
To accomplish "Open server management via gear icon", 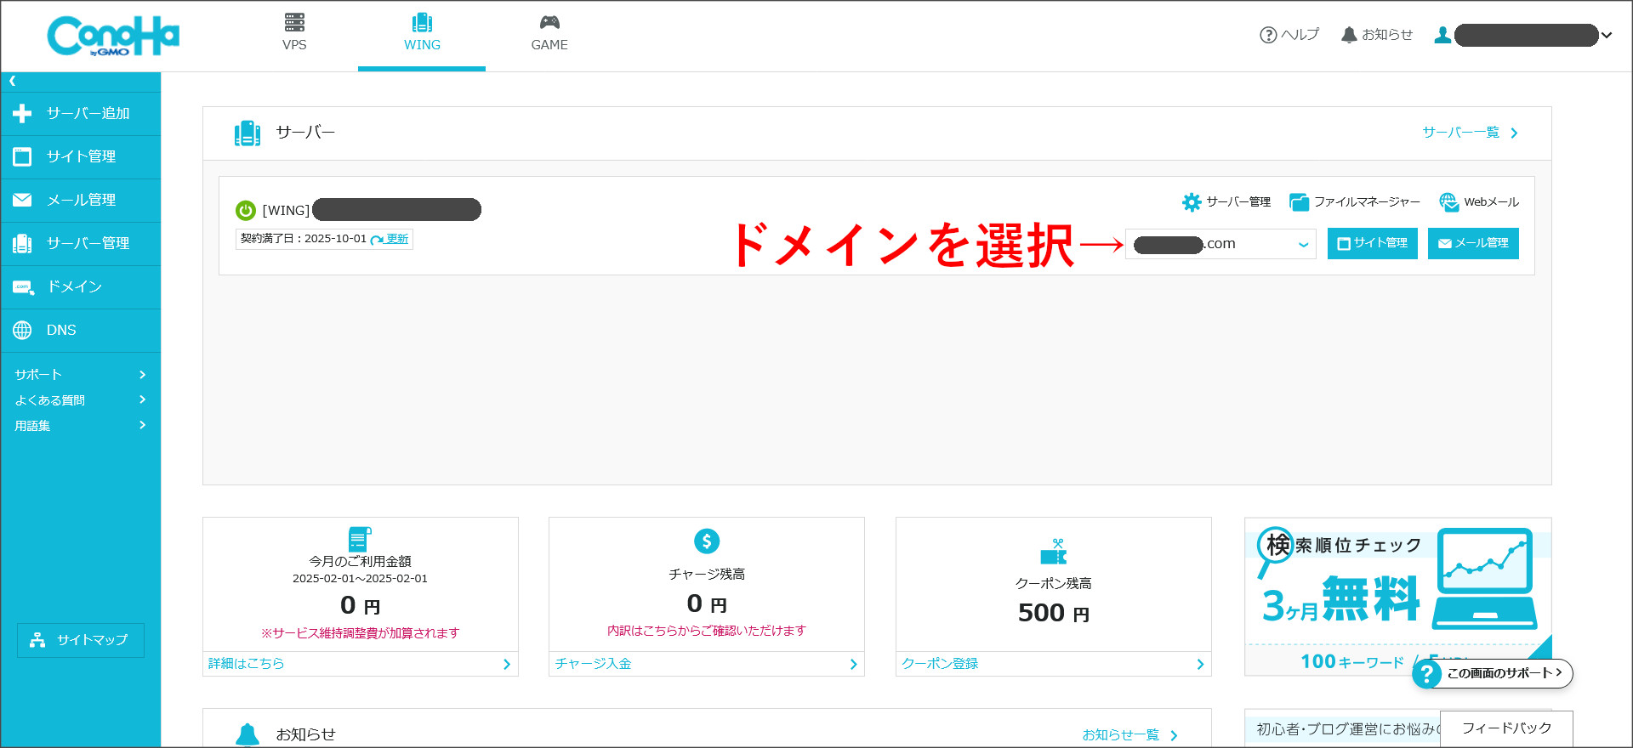I will [1192, 202].
